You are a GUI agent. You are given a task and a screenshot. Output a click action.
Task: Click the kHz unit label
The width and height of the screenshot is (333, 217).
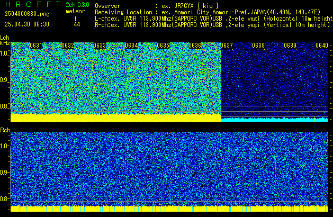click(x=5, y=43)
